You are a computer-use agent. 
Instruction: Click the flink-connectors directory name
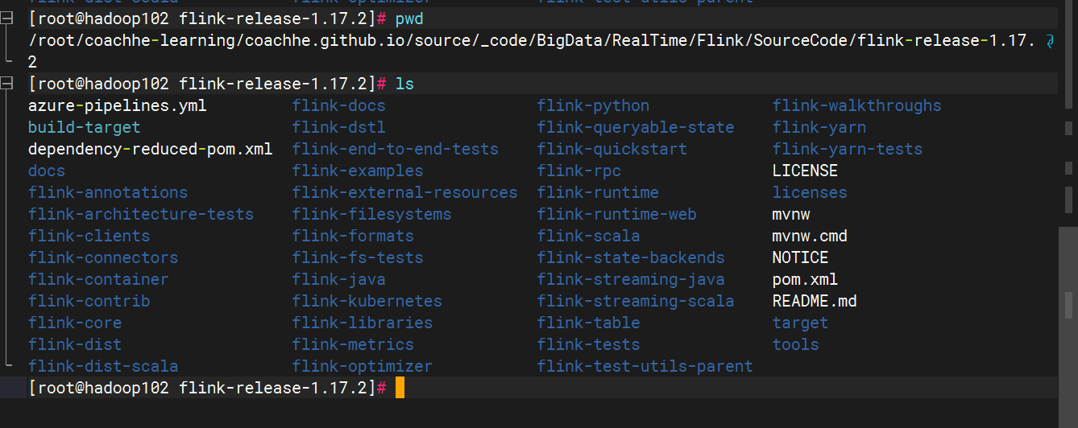pos(103,257)
